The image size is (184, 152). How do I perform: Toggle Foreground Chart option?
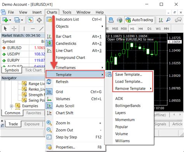(x=76, y=58)
